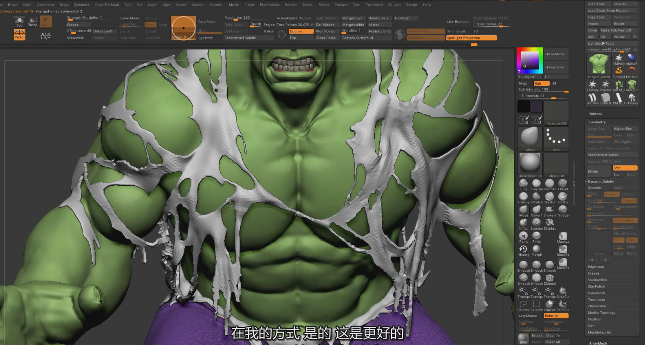Pick the Pinch brush
The height and width of the screenshot is (345, 645).
[x=536, y=236]
